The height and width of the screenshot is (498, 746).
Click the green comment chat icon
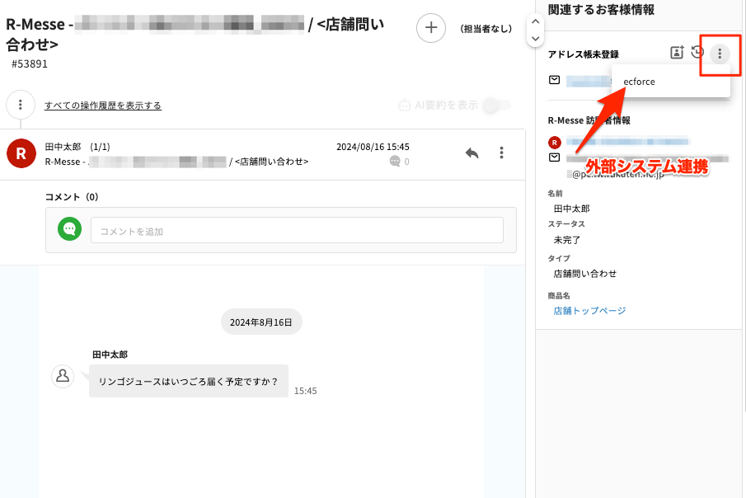pos(69,230)
